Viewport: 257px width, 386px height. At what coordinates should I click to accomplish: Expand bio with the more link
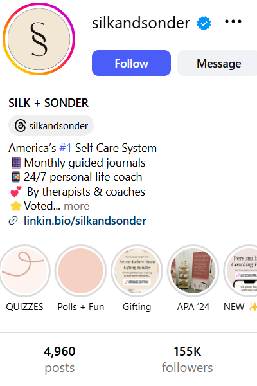[76, 206]
